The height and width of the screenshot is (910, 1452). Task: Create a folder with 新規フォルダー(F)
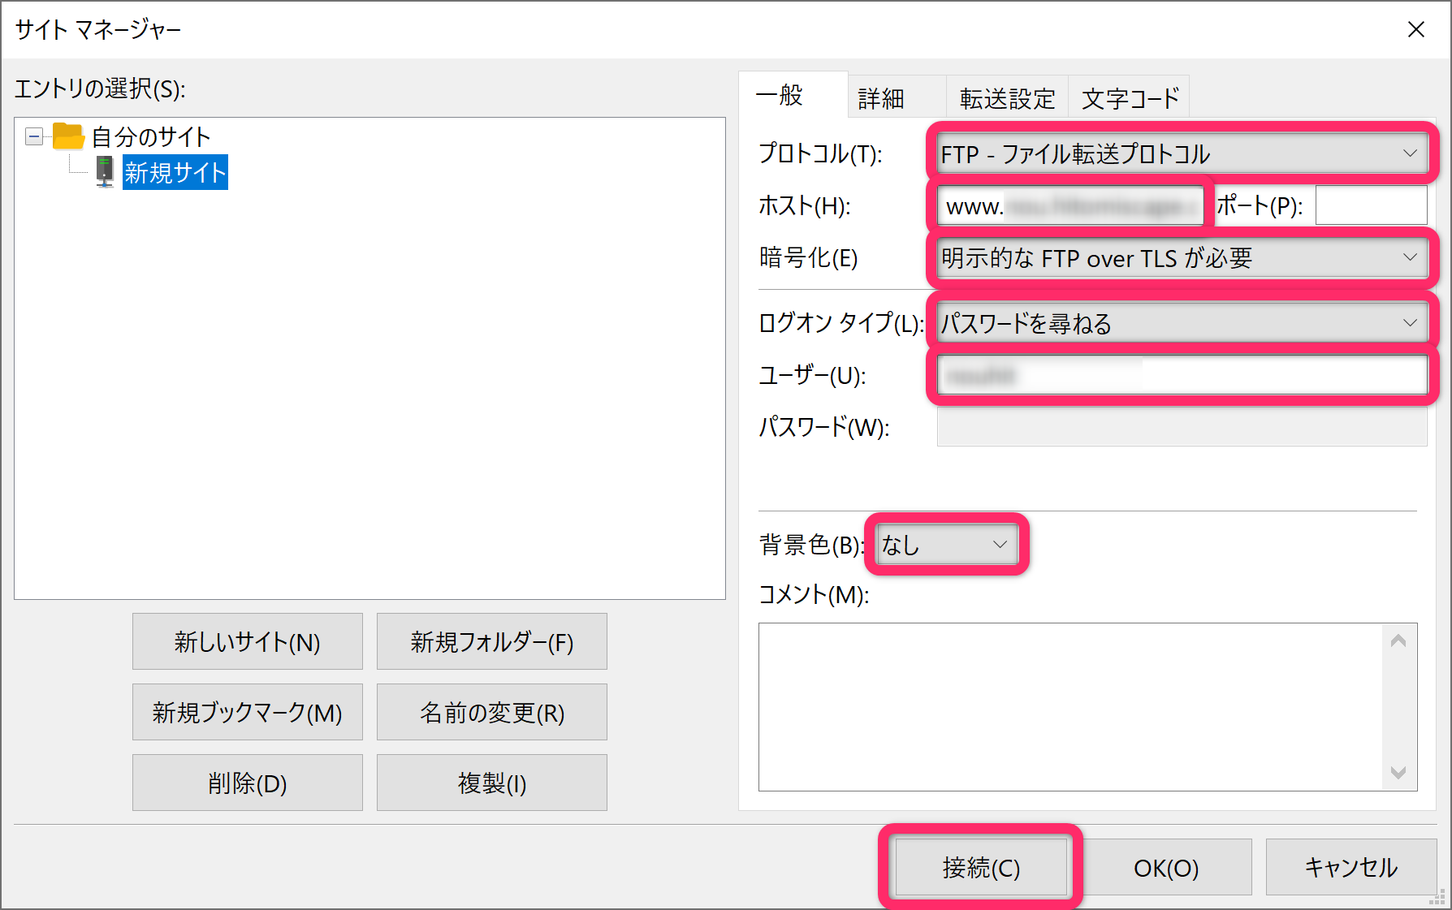(490, 641)
